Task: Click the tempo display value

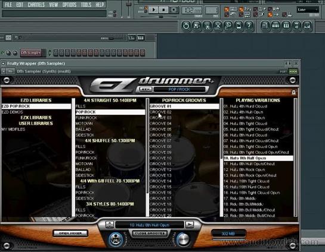Action: pos(192,10)
